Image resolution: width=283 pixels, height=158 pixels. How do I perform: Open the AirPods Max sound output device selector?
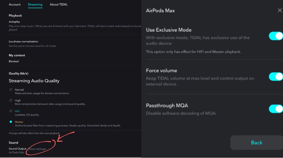pyautogui.click(x=16, y=152)
